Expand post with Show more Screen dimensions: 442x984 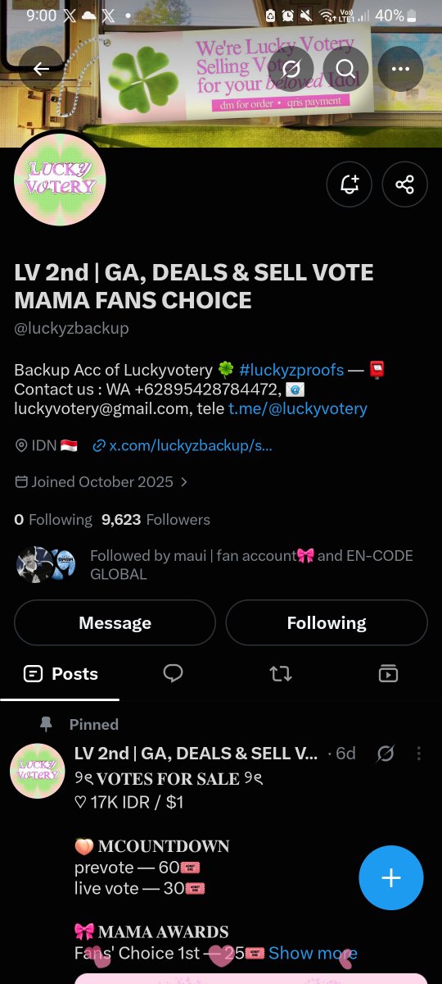click(313, 953)
